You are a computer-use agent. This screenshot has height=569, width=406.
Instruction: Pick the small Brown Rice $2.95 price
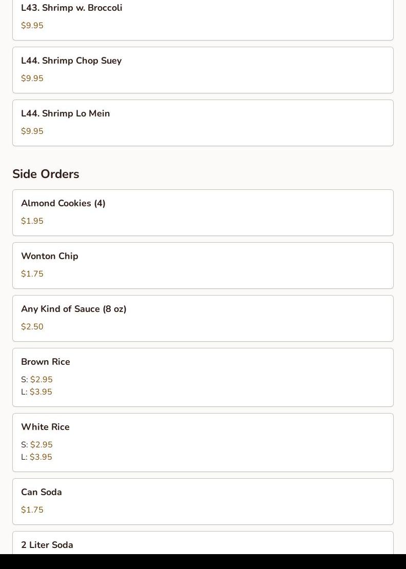click(41, 380)
